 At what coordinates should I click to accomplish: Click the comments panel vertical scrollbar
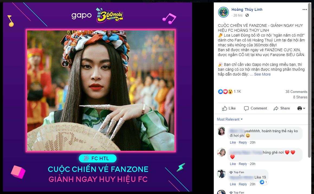pos(310,80)
